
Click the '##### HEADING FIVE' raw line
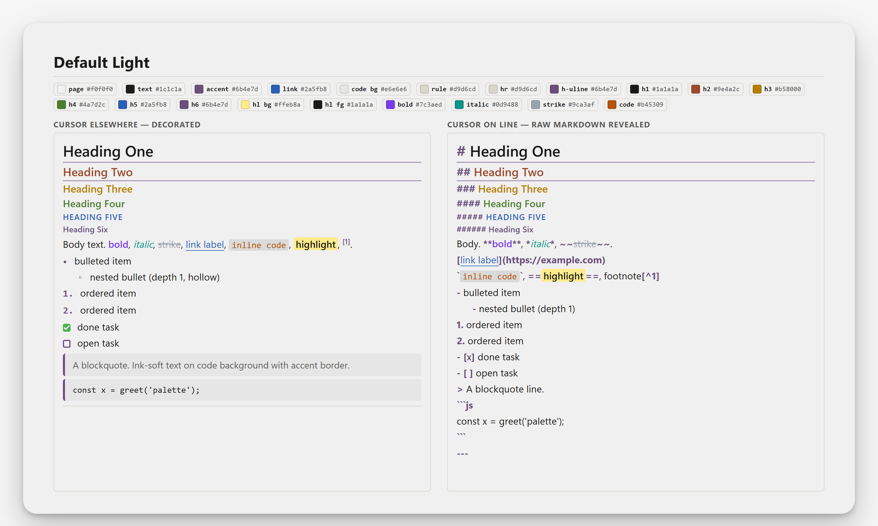tap(501, 217)
